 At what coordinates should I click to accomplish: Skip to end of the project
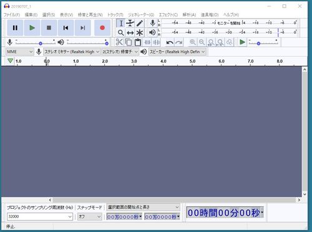(82, 28)
